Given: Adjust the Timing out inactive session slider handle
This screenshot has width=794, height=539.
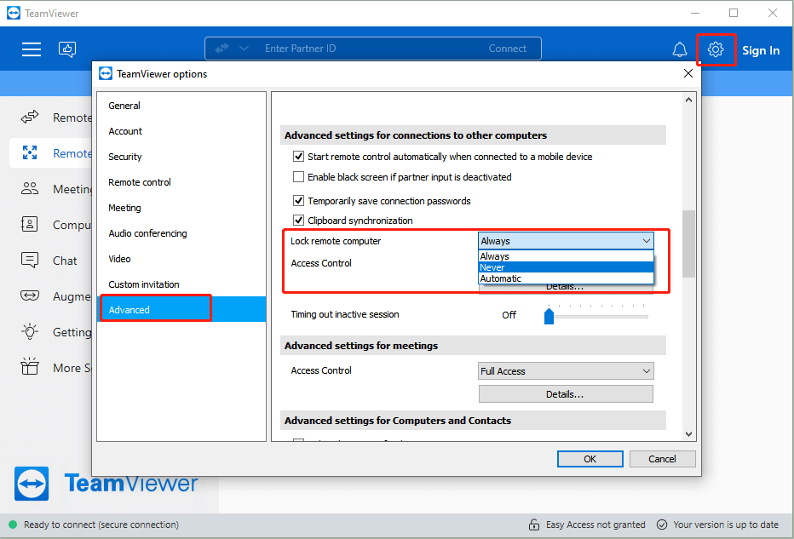Looking at the screenshot, I should coord(549,316).
